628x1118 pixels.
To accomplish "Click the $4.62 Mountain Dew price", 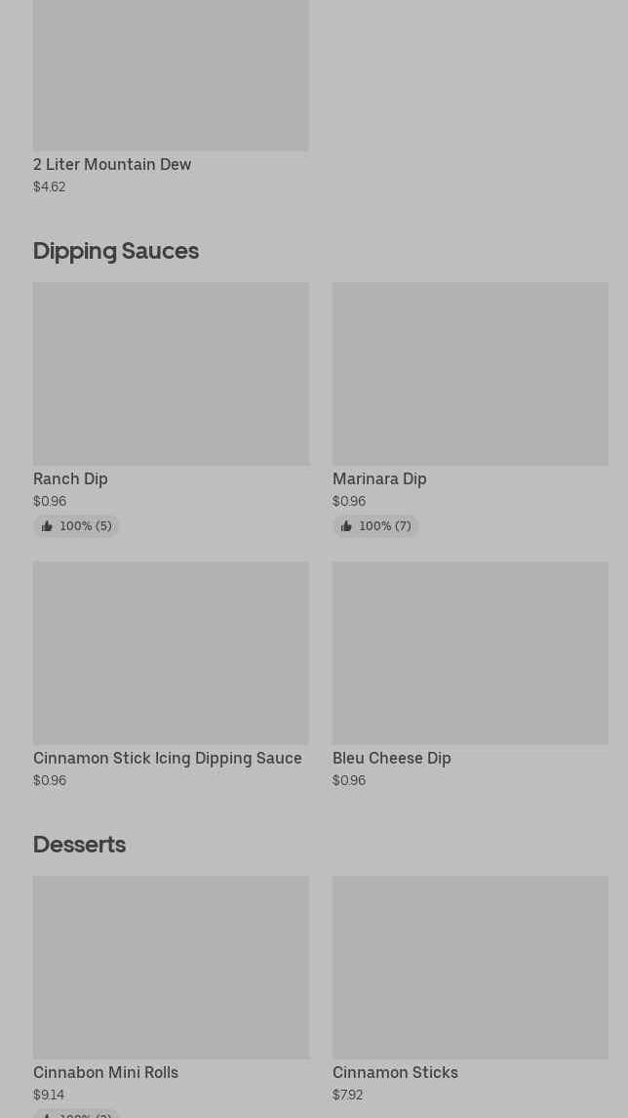I will (x=50, y=187).
